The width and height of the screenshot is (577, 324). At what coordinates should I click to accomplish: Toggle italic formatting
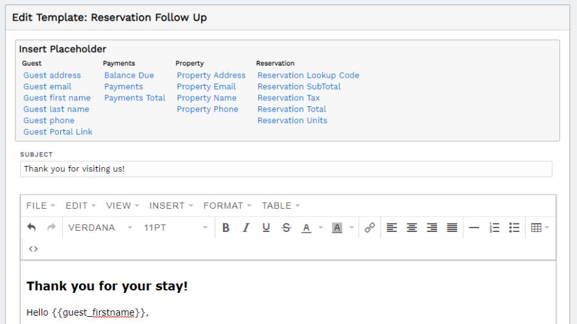pos(246,227)
